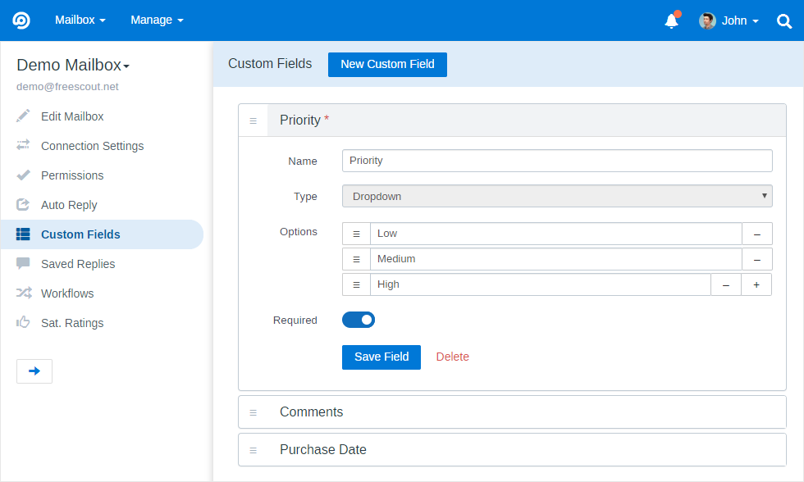804x482 pixels.
Task: Open the notifications bell
Action: pyautogui.click(x=671, y=20)
